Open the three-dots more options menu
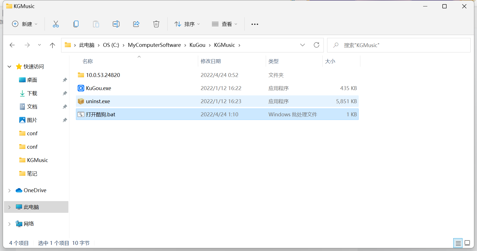Image resolution: width=477 pixels, height=251 pixels. pyautogui.click(x=255, y=24)
